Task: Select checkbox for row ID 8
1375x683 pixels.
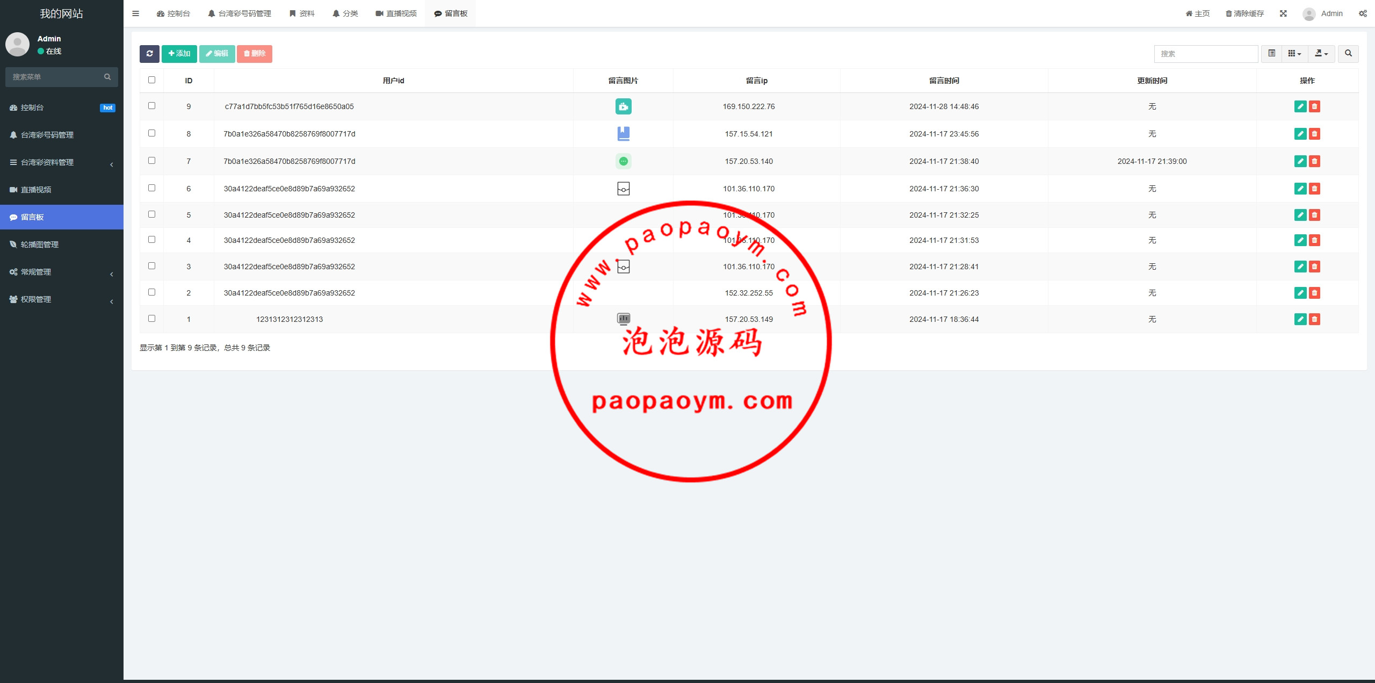Action: click(x=151, y=133)
